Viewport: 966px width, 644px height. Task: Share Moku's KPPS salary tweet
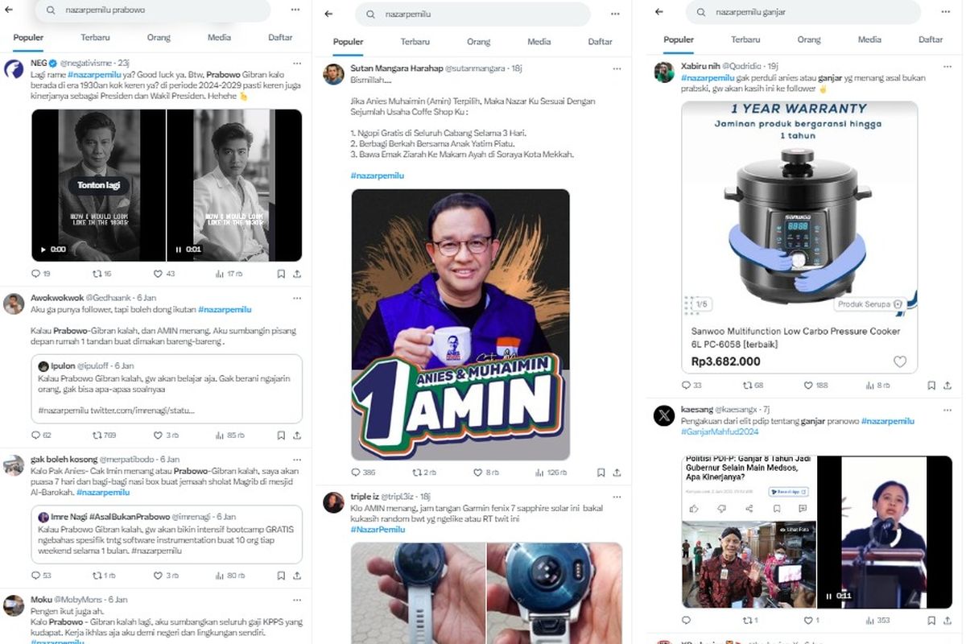click(298, 642)
